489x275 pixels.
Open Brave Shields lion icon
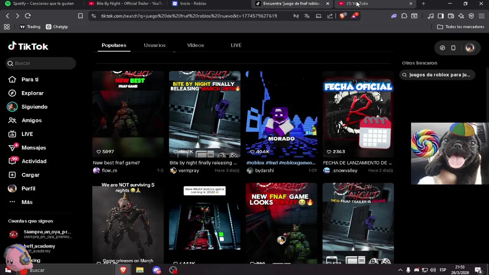point(342,16)
